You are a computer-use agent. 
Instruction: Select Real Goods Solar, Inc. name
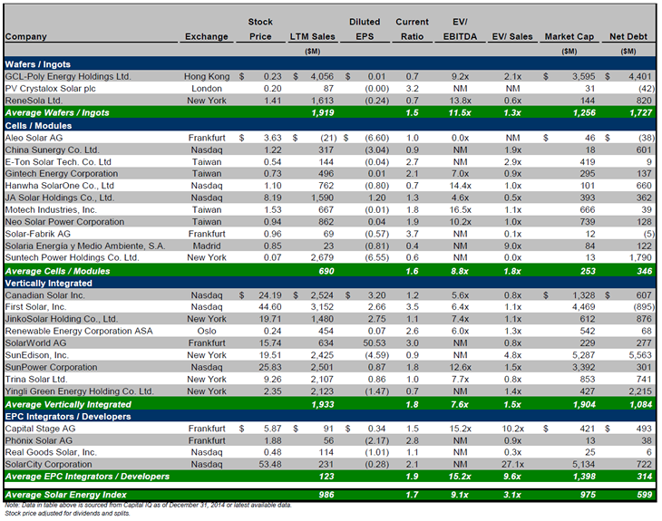point(51,452)
